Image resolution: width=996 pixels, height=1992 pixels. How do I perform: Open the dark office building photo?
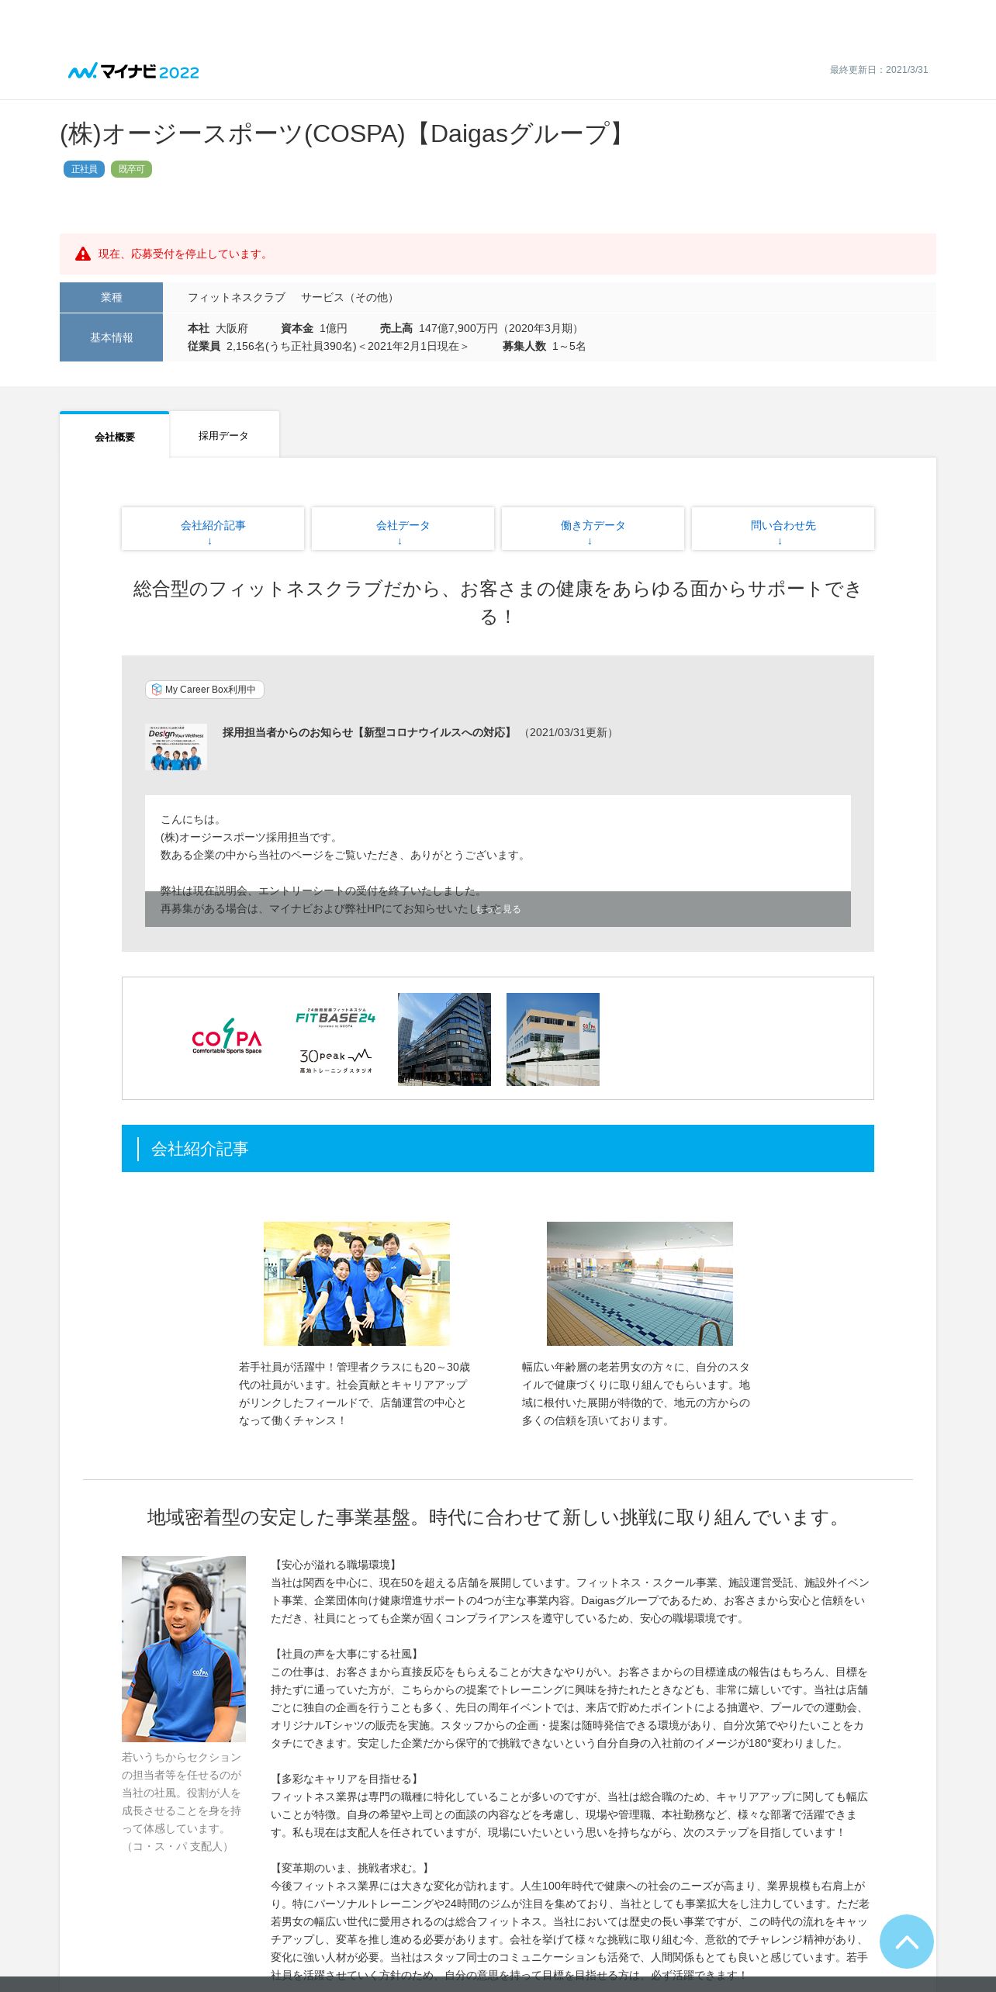click(444, 1039)
